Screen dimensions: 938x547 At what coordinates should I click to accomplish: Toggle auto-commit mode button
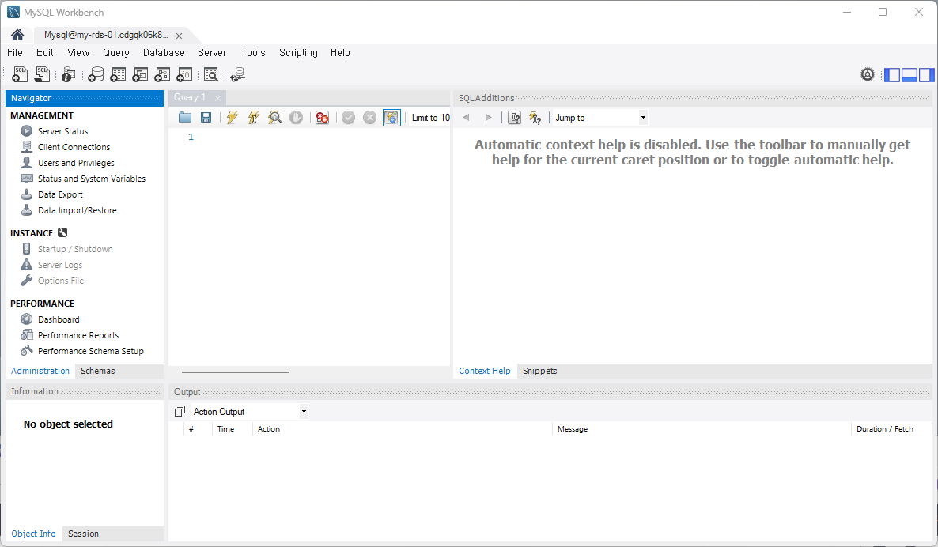coord(391,117)
